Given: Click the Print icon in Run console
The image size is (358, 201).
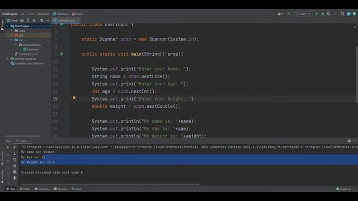Looking at the screenshot, I should coord(15,172).
